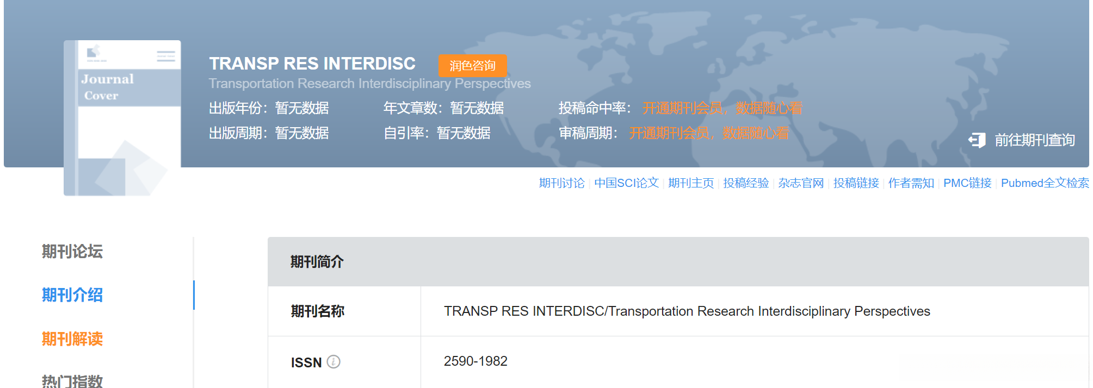Open the 热门指数 section

tap(71, 381)
